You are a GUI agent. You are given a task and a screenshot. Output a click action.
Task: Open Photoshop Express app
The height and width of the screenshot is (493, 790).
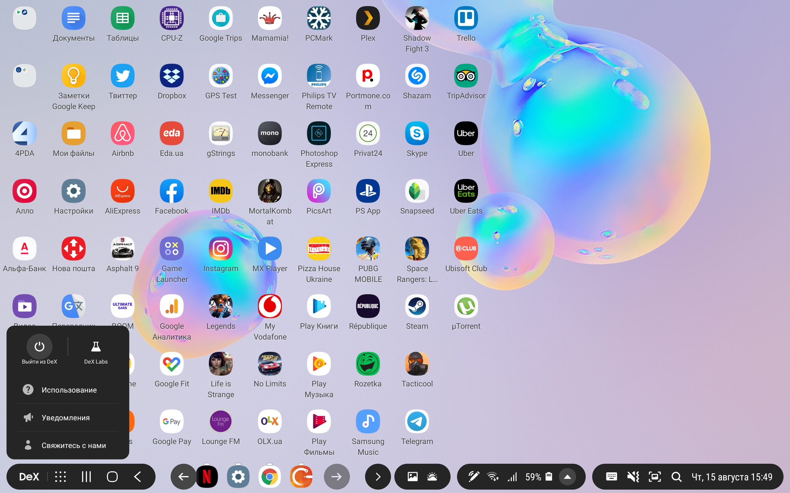pyautogui.click(x=318, y=133)
